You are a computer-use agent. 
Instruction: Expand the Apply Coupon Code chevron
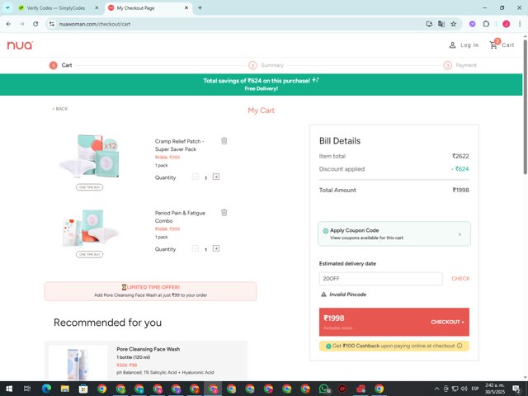tap(460, 234)
